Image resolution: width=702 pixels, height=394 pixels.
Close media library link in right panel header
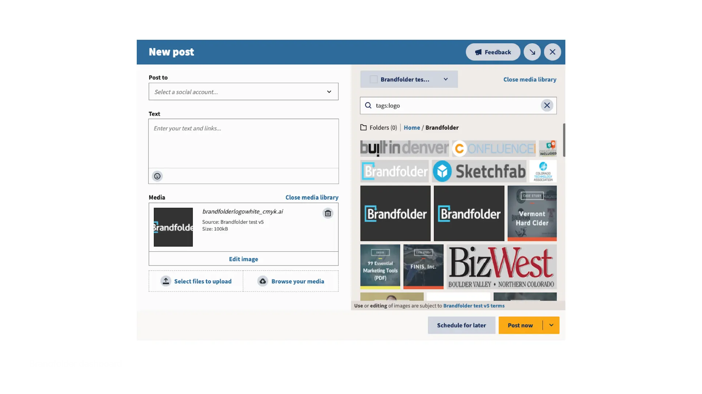[530, 80]
